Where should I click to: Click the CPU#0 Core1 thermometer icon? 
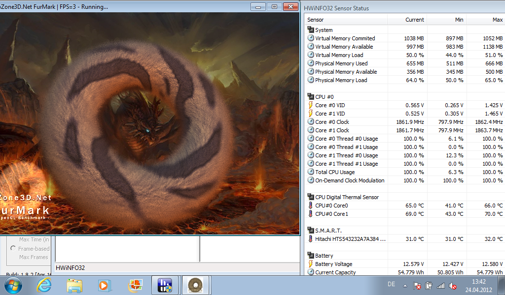[x=311, y=213]
